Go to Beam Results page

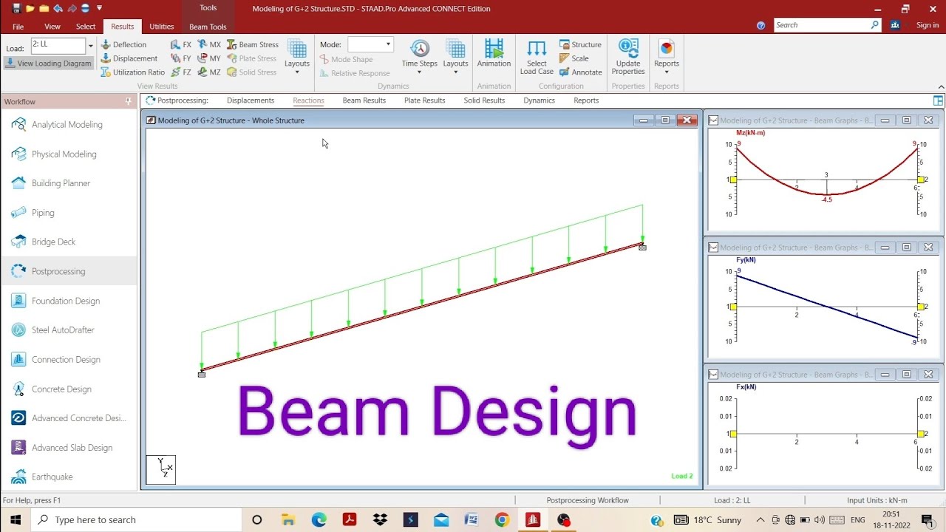click(x=364, y=100)
